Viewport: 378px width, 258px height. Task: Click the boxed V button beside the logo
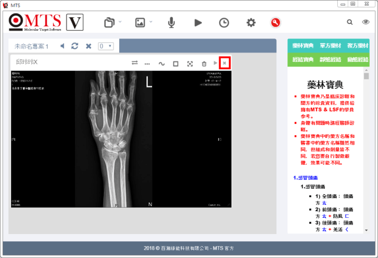pos(75,22)
